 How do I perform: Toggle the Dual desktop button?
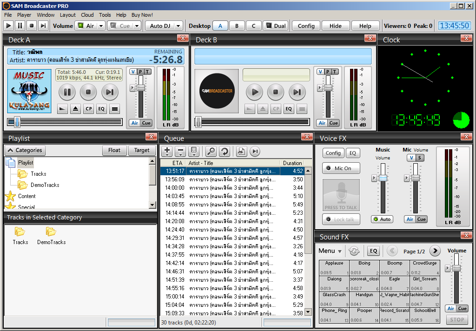(276, 26)
